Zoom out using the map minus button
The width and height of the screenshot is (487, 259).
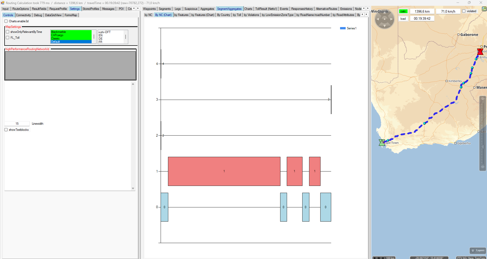coord(483,167)
